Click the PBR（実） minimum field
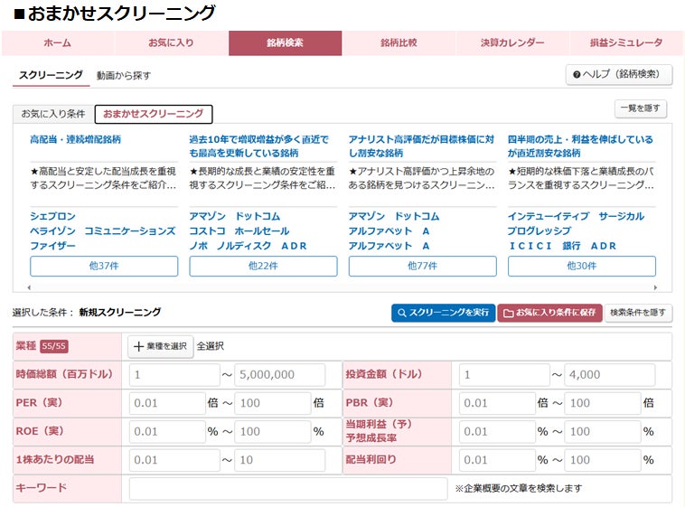 [x=497, y=403]
